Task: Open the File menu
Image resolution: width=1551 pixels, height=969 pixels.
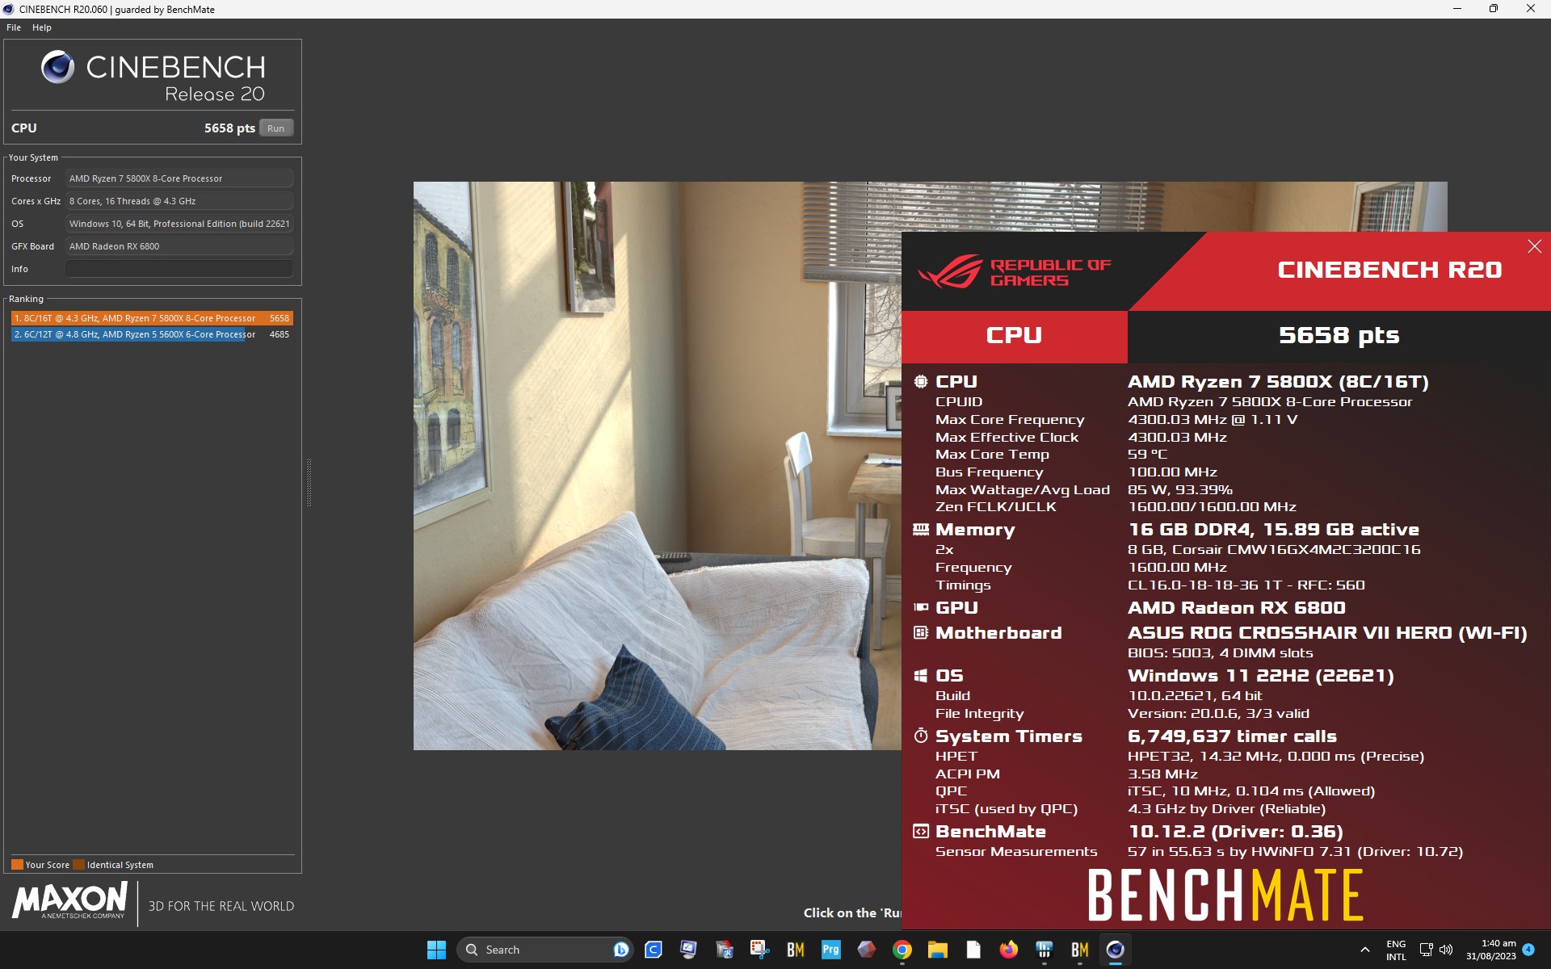Action: click(14, 27)
